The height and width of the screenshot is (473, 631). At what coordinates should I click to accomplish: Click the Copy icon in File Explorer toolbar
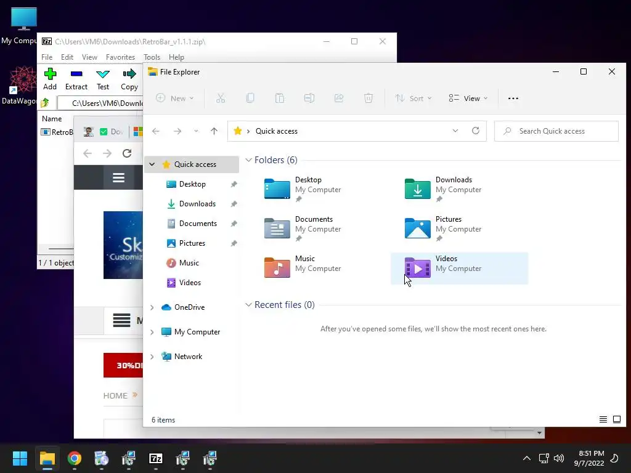pos(250,98)
